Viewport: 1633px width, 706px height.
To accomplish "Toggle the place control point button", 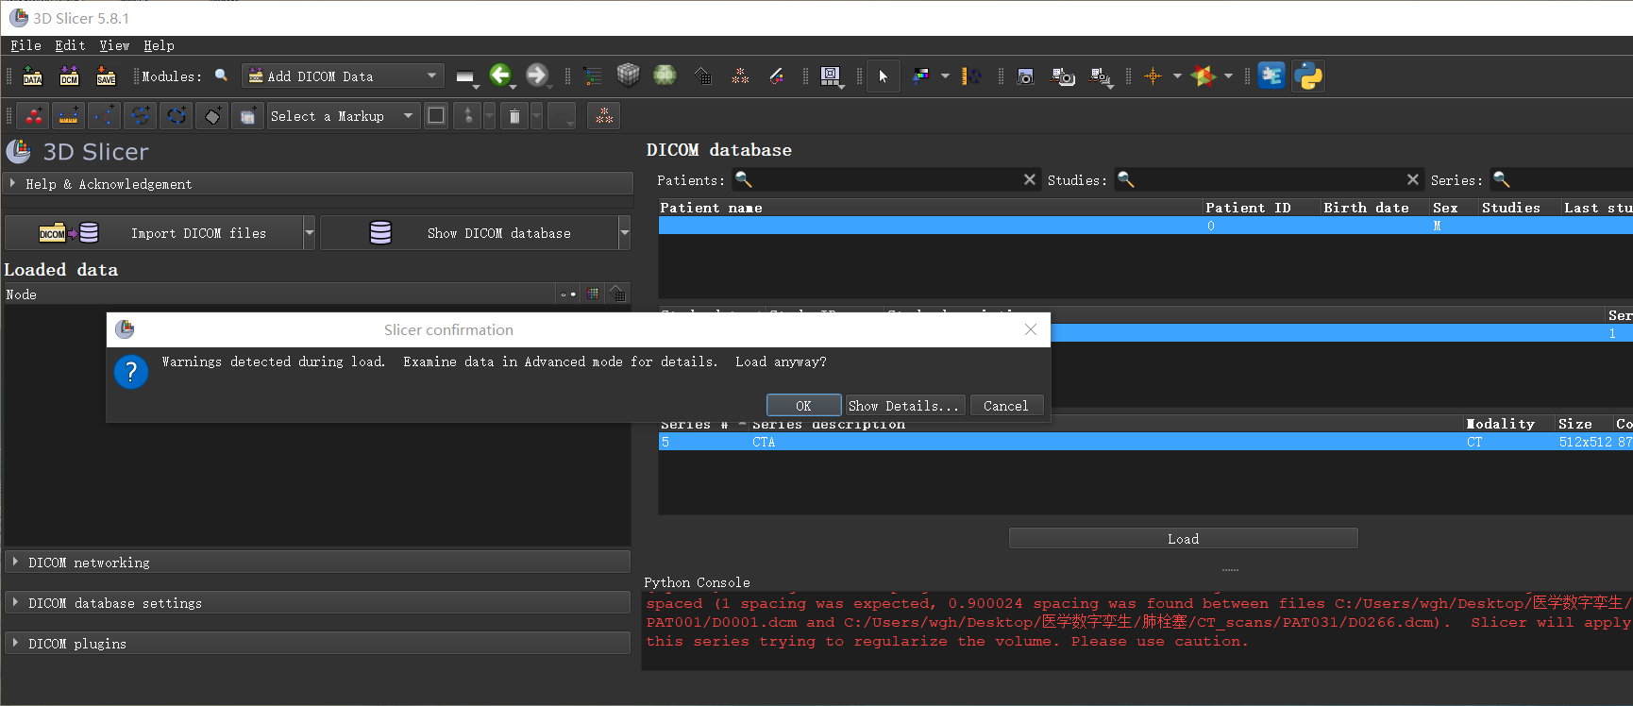I will (469, 116).
